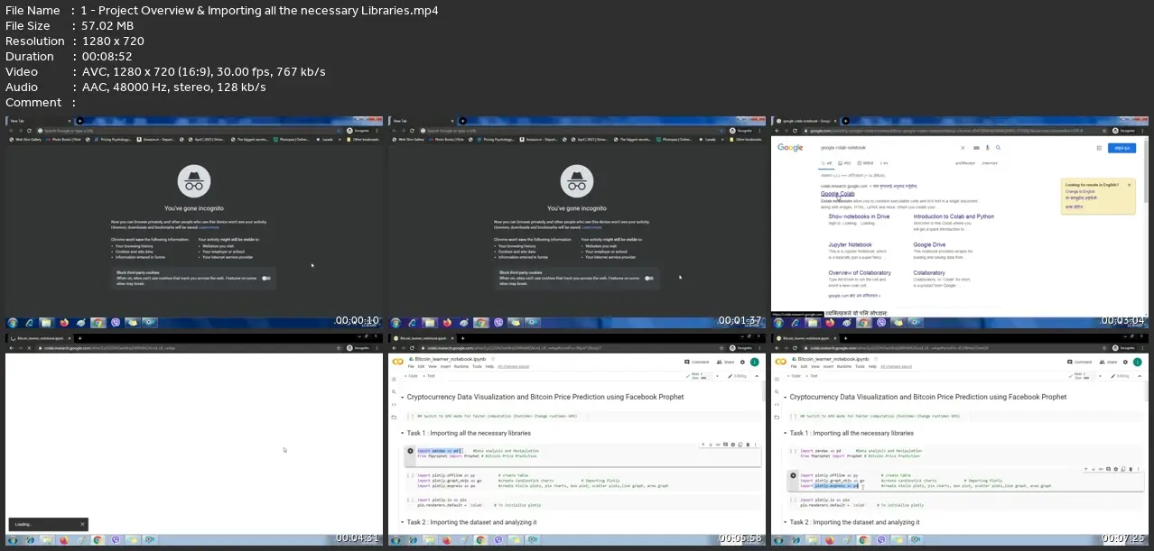The image size is (1154, 551).
Task: Open Help menu in 00:07:25 Colab frame
Action: (872, 366)
